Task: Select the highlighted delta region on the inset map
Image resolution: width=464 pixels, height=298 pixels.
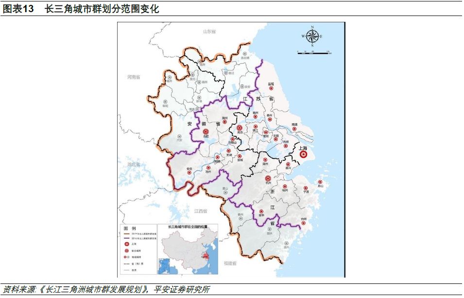Action: [206, 256]
